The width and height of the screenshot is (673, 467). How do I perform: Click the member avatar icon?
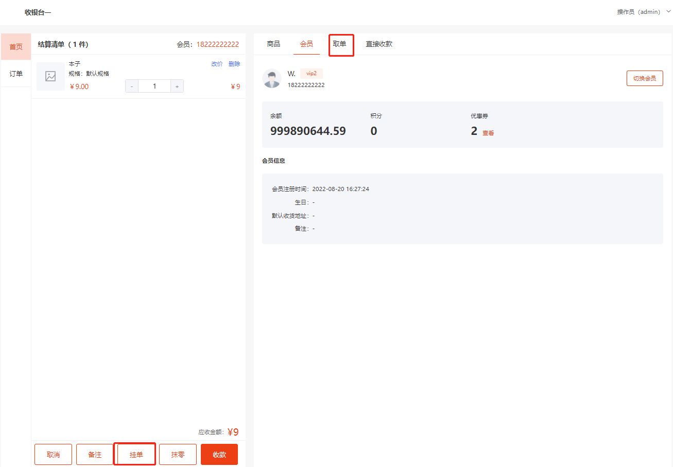272,78
